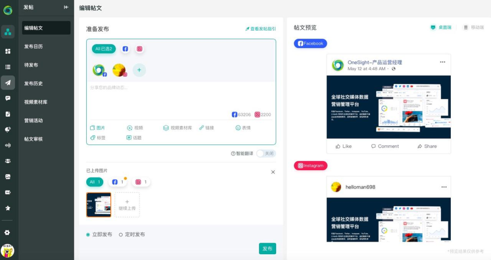Viewport: 491px width, 260px height.
Task: Insert an emoji using the 表情 icon
Action: tap(243, 128)
